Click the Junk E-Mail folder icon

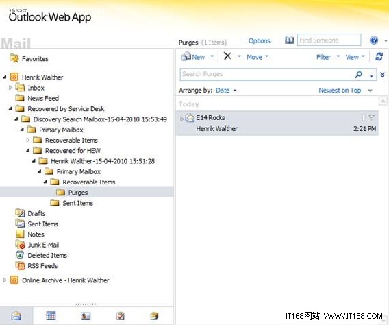click(x=20, y=245)
